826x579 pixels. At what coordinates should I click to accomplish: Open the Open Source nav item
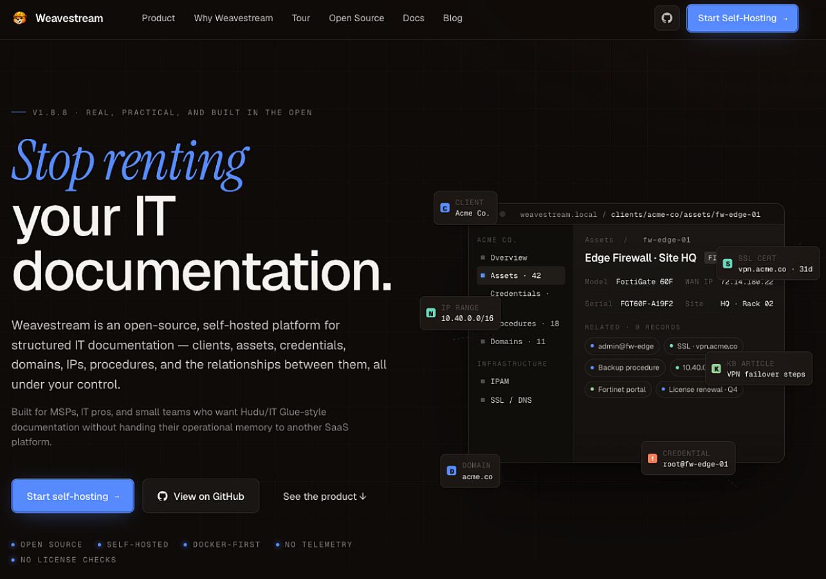356,18
